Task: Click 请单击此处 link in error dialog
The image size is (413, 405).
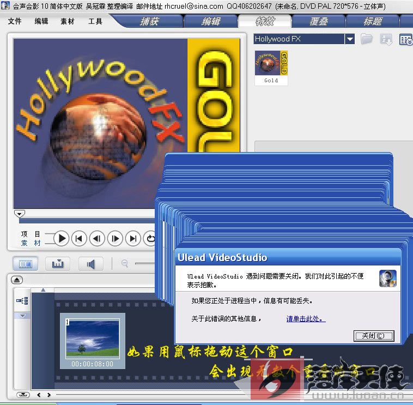Action: click(306, 319)
